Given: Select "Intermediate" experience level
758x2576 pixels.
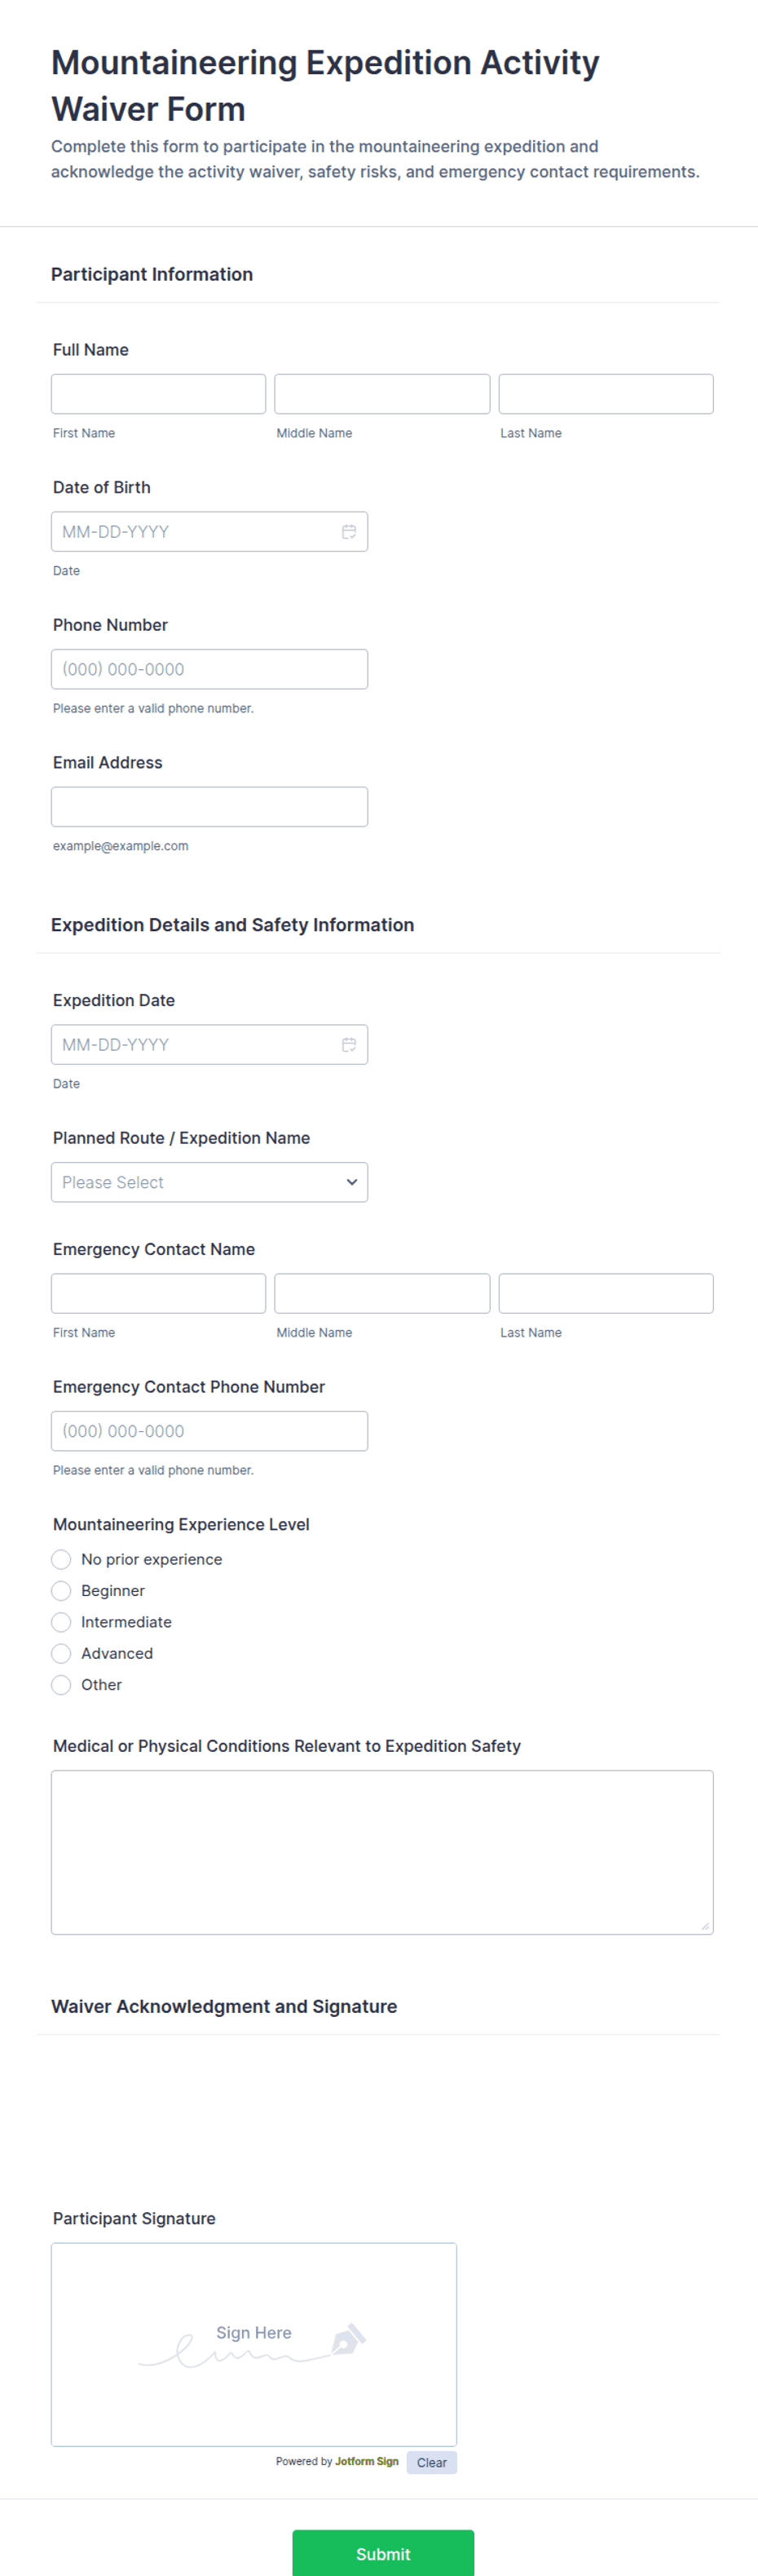Looking at the screenshot, I should (x=61, y=1622).
